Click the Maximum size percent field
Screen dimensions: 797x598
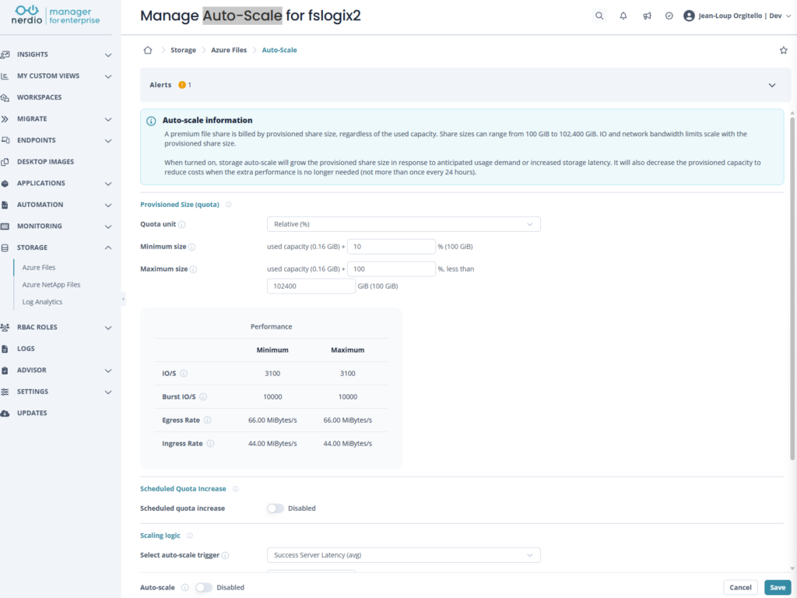tap(391, 269)
